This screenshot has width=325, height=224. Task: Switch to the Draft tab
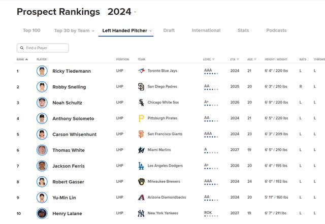[169, 30]
